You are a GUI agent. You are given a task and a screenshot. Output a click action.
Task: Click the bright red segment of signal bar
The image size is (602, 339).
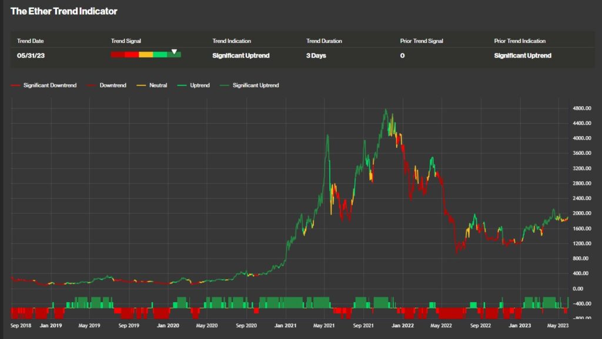pyautogui.click(x=132, y=55)
